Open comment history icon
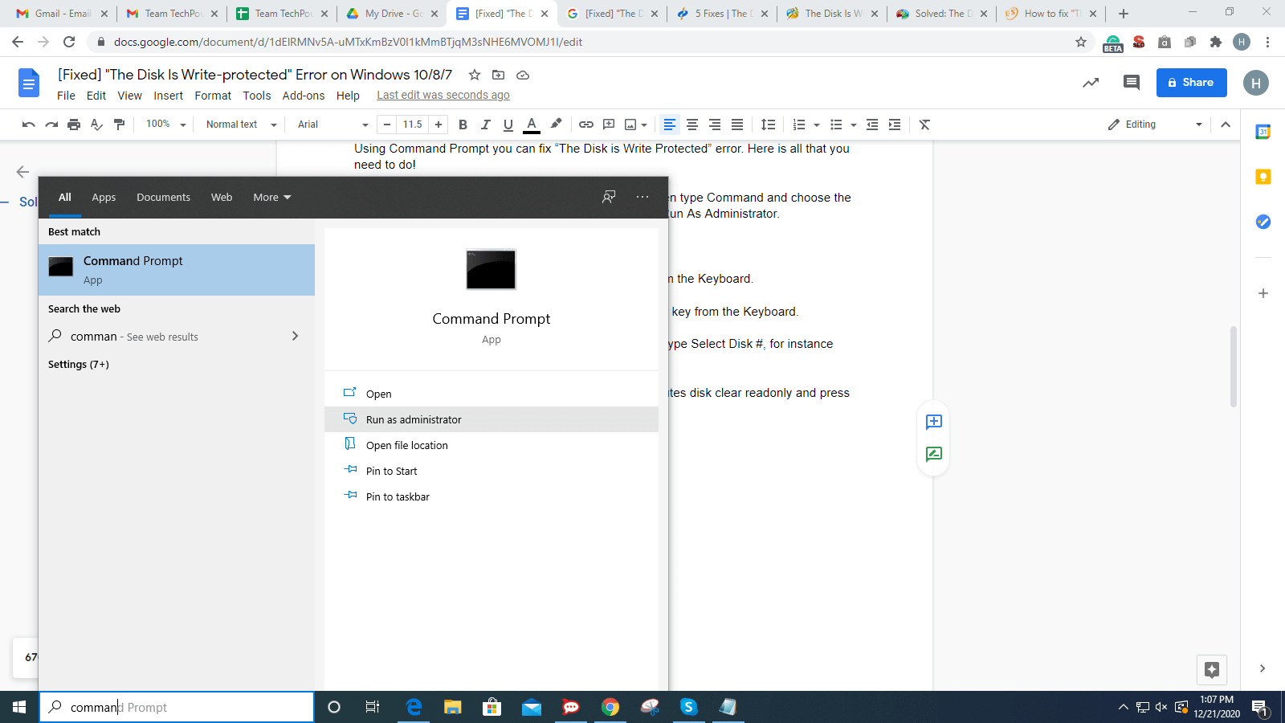 pyautogui.click(x=1131, y=82)
